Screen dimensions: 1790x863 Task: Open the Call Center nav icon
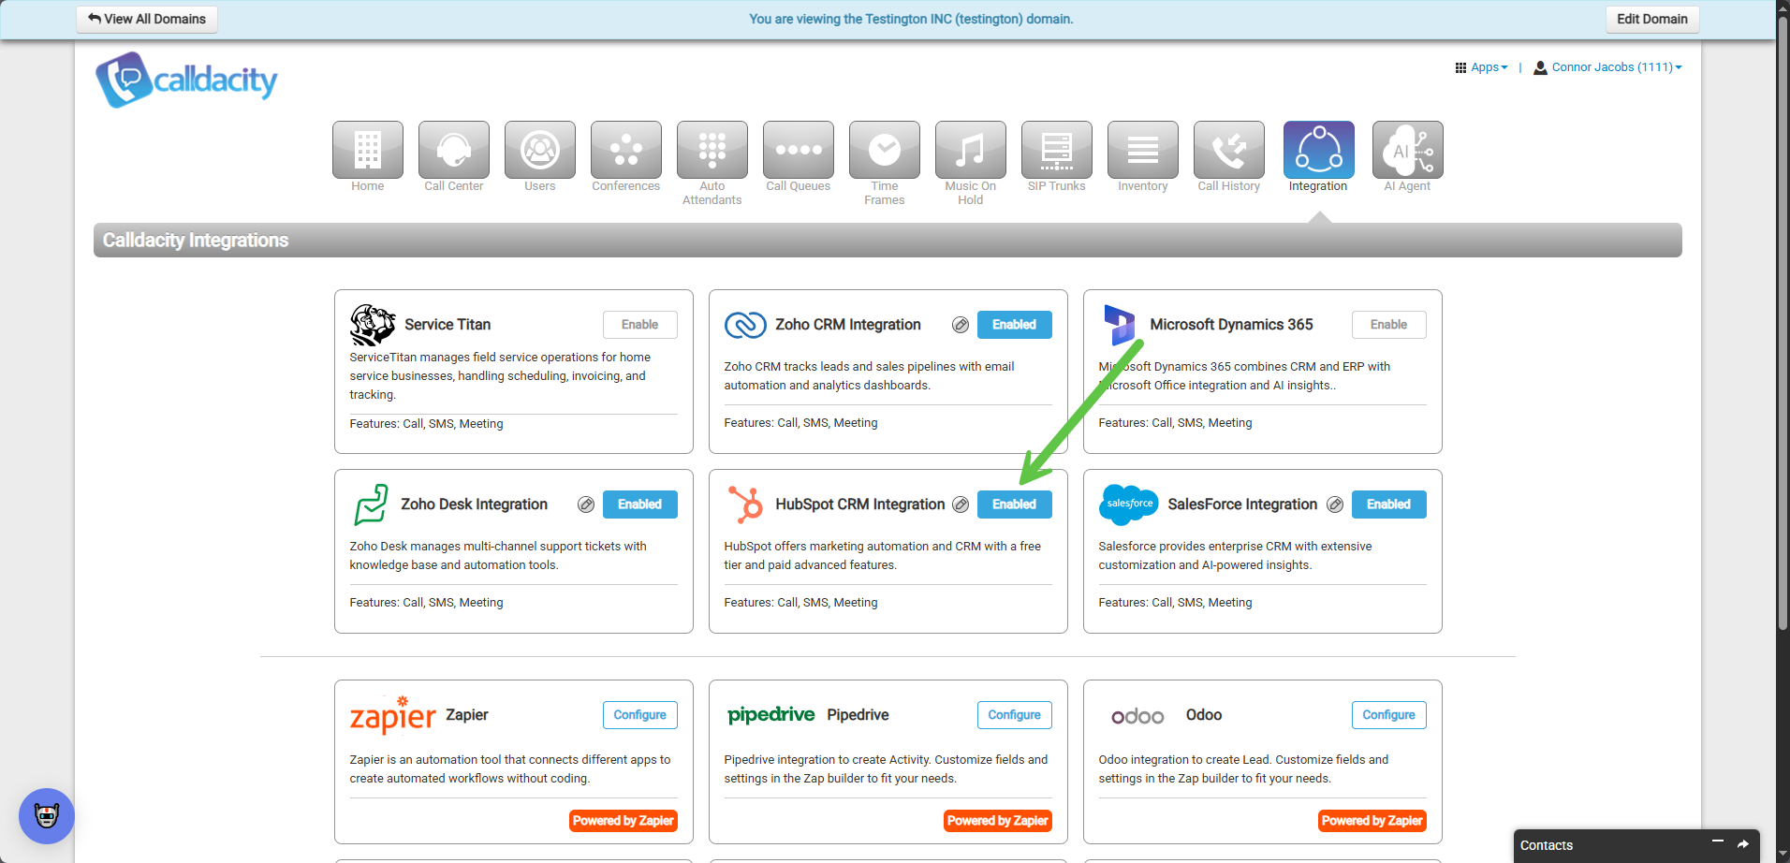click(x=453, y=150)
